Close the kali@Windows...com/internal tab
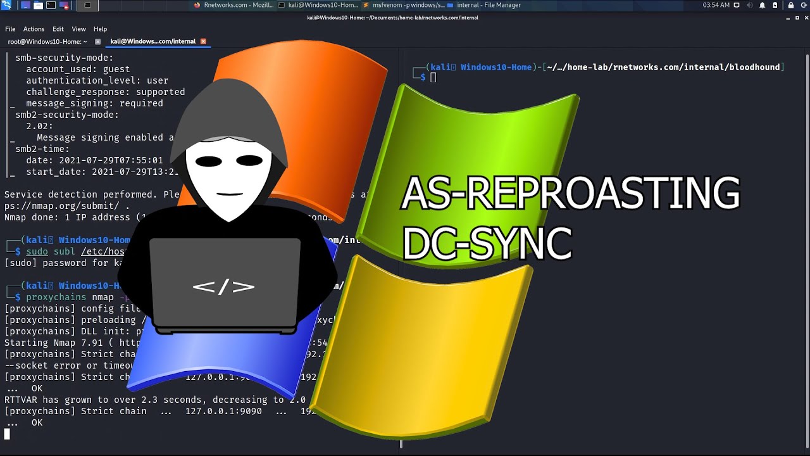Screen dimensions: 810x456 pyautogui.click(x=203, y=41)
